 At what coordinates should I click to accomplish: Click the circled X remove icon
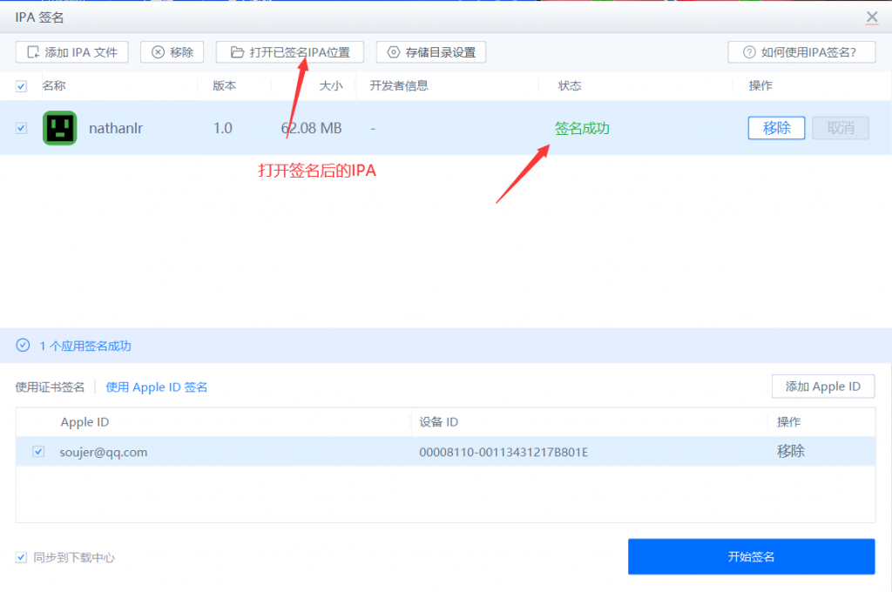tap(159, 52)
